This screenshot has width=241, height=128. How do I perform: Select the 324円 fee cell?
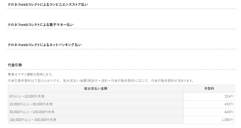click(209, 97)
